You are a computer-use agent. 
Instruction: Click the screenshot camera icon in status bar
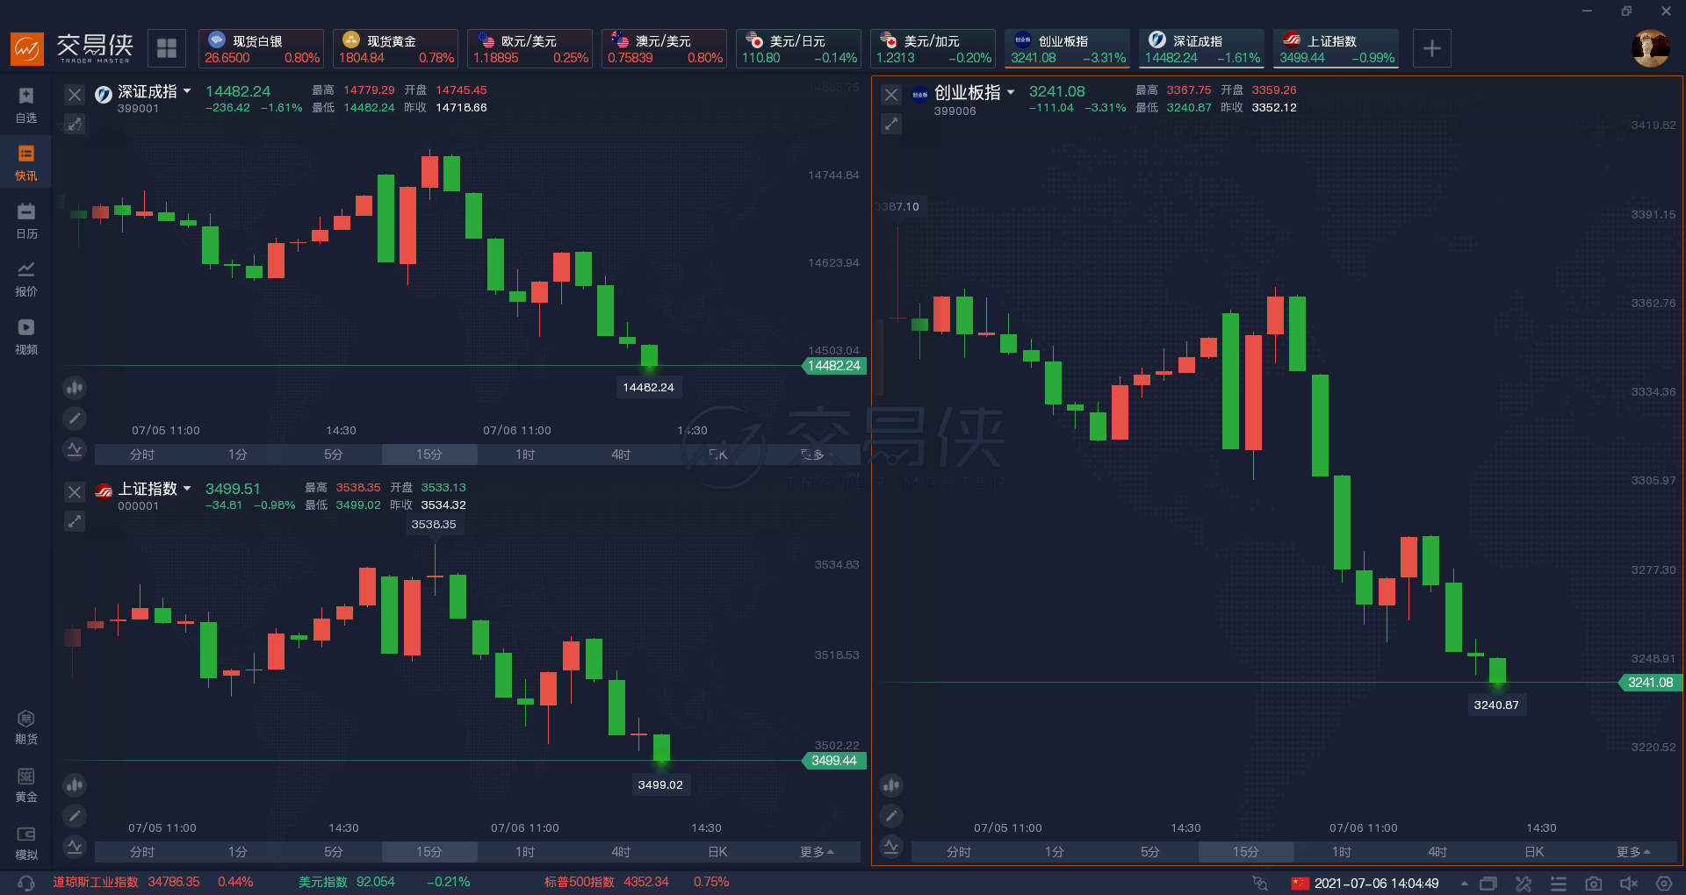pyautogui.click(x=1594, y=883)
